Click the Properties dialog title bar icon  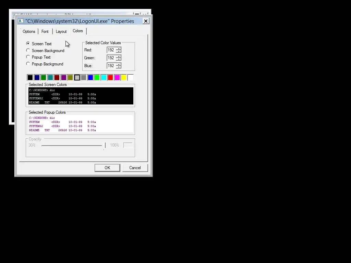click(21, 21)
